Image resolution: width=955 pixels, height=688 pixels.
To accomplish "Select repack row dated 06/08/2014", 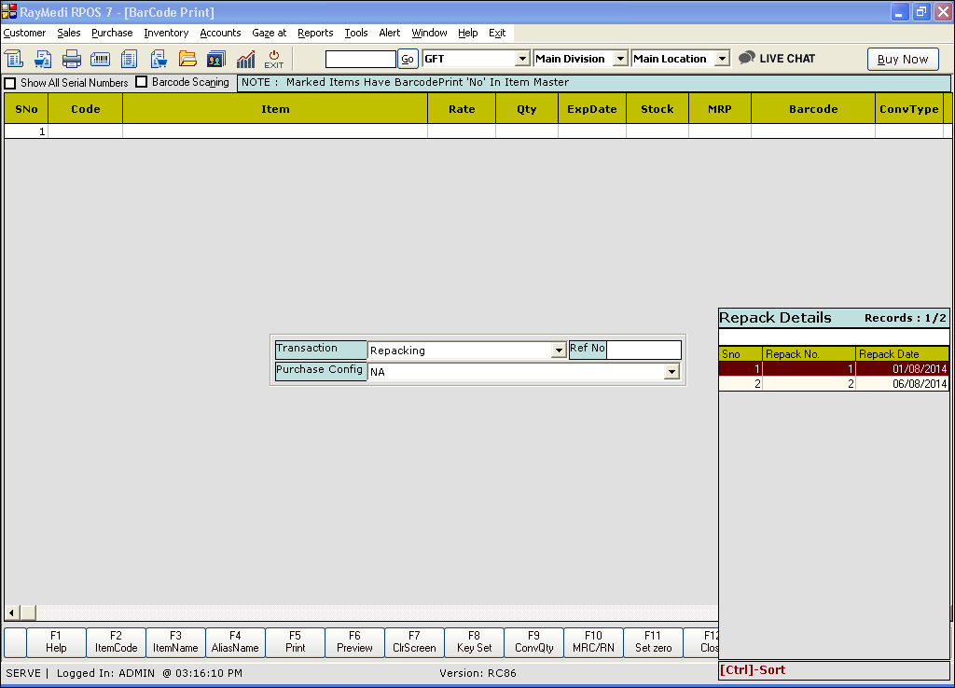I will [833, 383].
